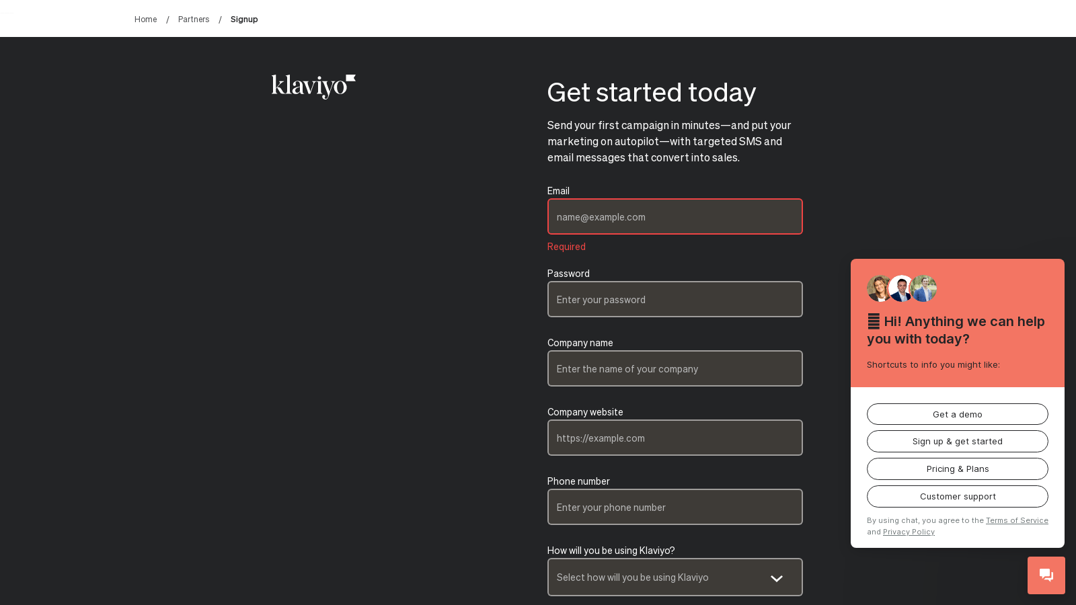Viewport: 1076px width, 605px height.
Task: Open the chat bubble icon button
Action: [x=1046, y=575]
